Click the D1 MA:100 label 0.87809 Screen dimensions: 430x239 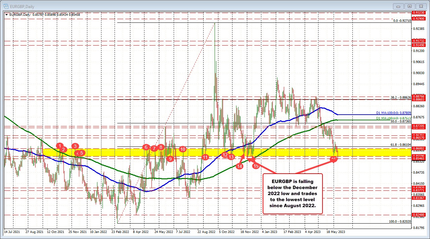[393, 113]
